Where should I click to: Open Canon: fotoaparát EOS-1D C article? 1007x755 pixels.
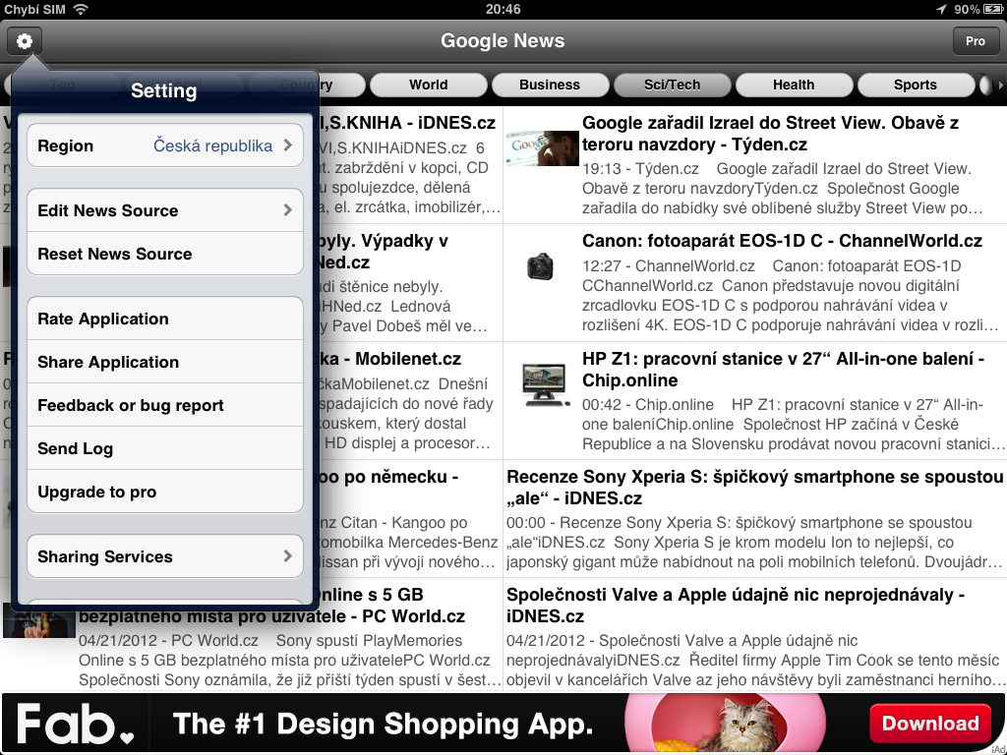(x=754, y=282)
